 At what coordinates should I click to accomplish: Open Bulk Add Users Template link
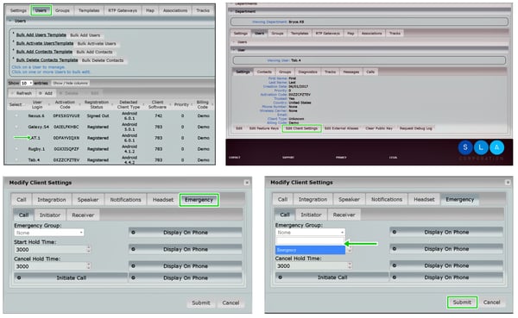coord(41,35)
